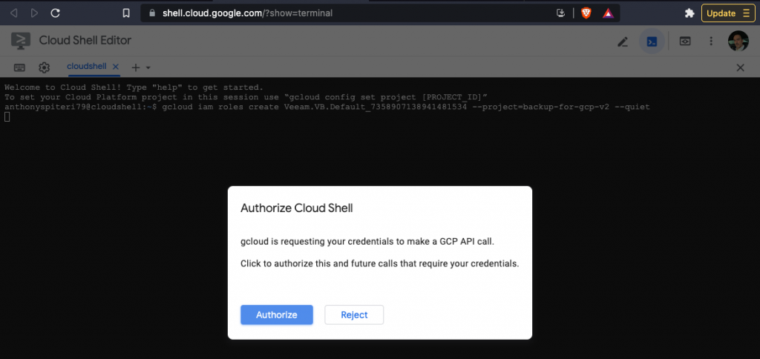Click the 'Cloud Shell Editor' title text
Viewport: 760px width, 359px height.
(x=85, y=41)
